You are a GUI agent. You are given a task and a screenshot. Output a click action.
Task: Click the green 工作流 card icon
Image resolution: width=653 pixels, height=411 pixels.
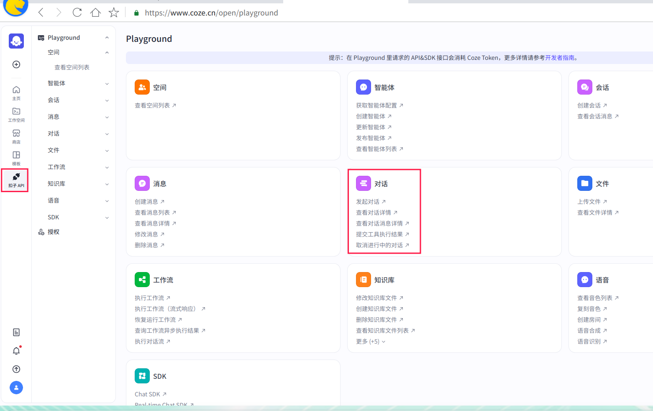(142, 280)
